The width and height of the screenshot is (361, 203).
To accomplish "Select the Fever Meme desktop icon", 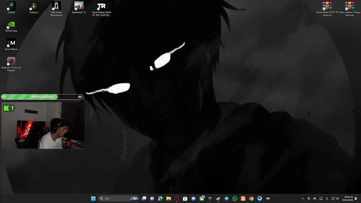I will [x=11, y=45].
